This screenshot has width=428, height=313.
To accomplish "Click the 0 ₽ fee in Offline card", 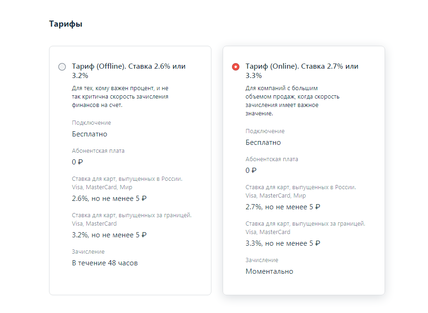I will tap(77, 162).
